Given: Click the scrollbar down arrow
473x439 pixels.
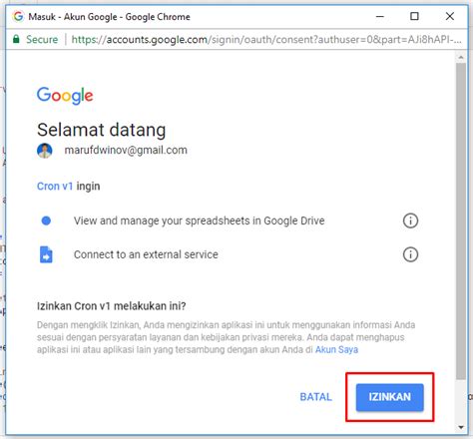Looking at the screenshot, I should (461, 427).
